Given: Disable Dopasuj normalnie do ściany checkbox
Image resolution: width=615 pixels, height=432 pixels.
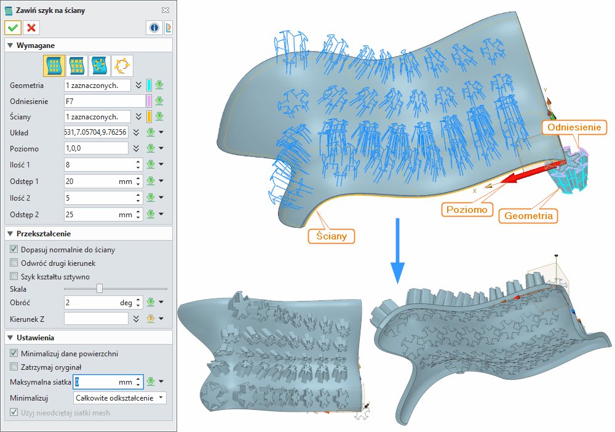Looking at the screenshot, I should pos(14,250).
